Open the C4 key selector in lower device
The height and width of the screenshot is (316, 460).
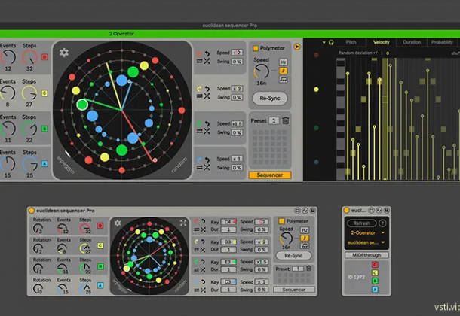point(228,222)
